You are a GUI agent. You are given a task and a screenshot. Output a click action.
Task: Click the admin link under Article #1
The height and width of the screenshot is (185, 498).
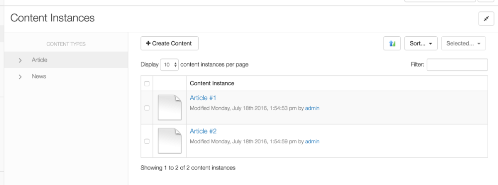312,108
